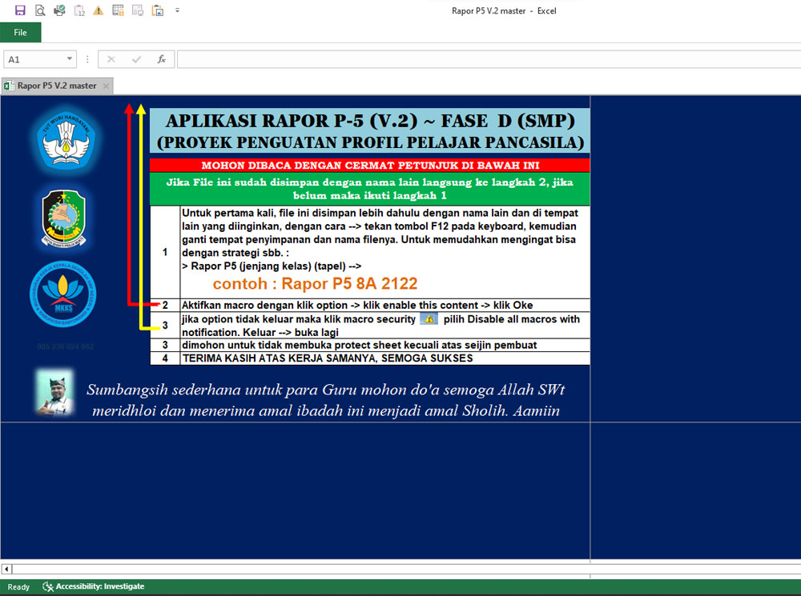Click the Paste as Picture icon
Viewport: 801px width, 600px height.
pos(158,10)
